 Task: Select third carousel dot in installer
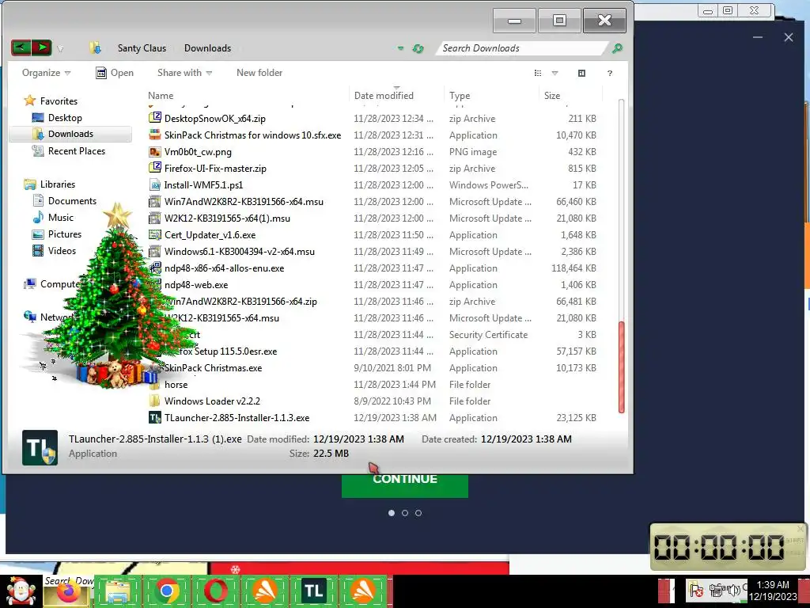pos(418,513)
